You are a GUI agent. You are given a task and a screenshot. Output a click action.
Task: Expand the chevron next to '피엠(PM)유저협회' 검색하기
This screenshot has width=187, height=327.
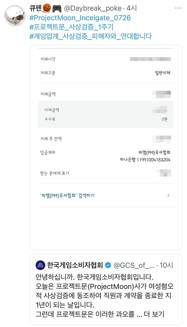168,195
